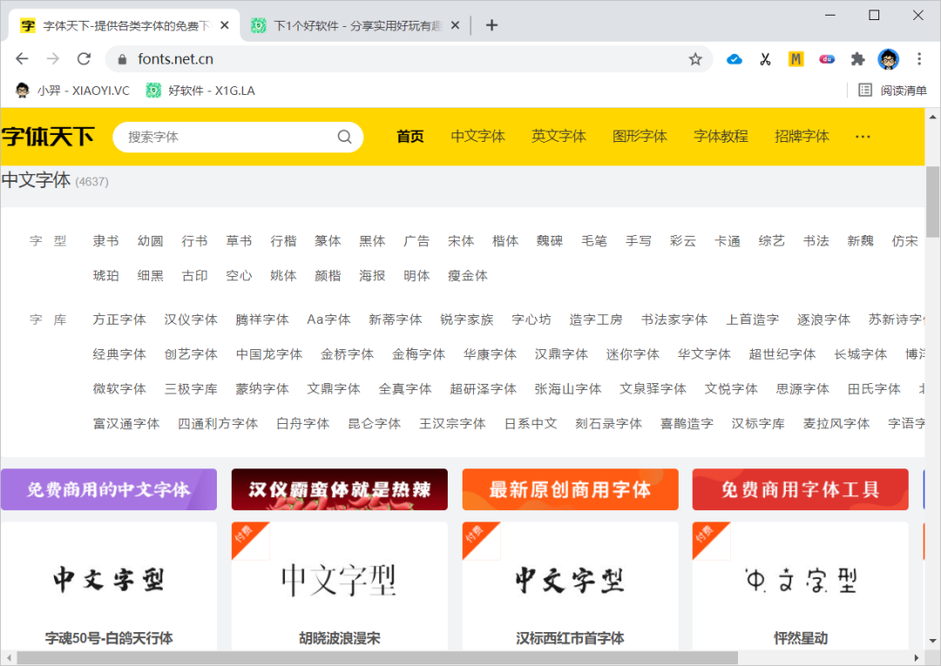Open the 方正字体 font library link
The width and height of the screenshot is (941, 666).
pyautogui.click(x=119, y=320)
